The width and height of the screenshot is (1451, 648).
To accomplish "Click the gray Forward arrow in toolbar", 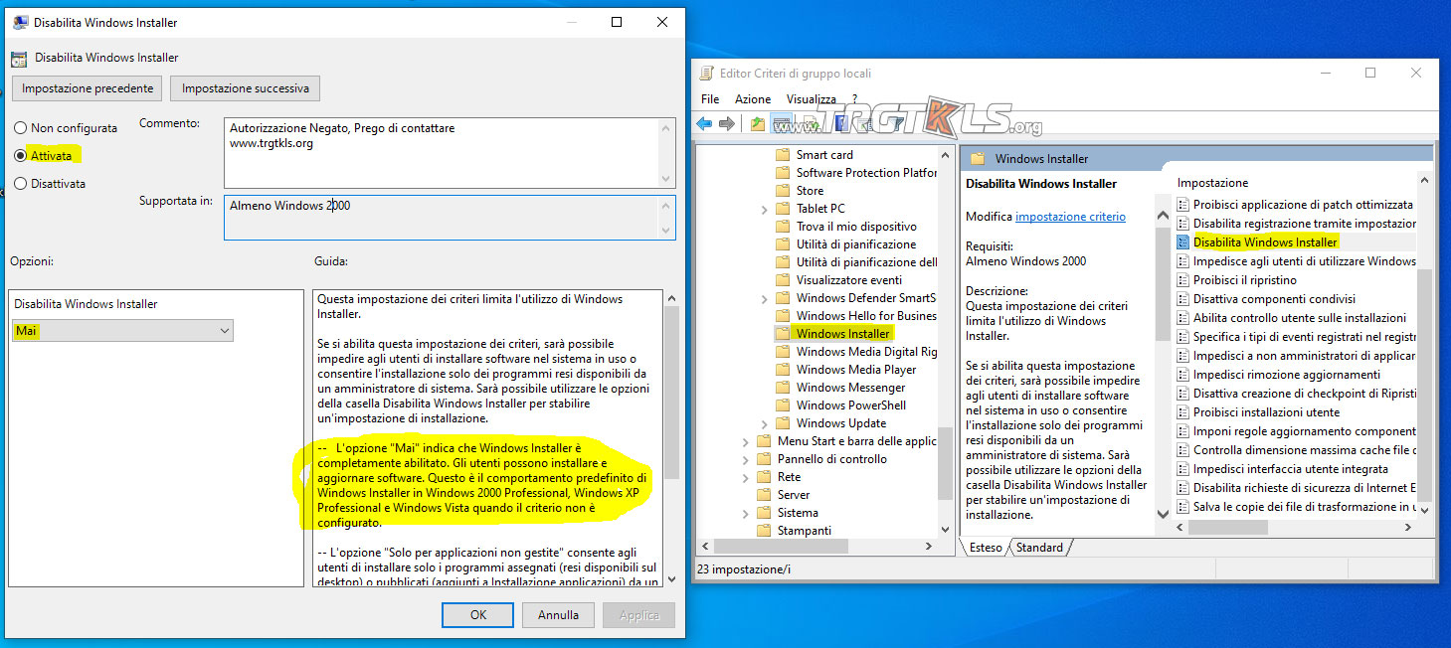I will point(727,124).
